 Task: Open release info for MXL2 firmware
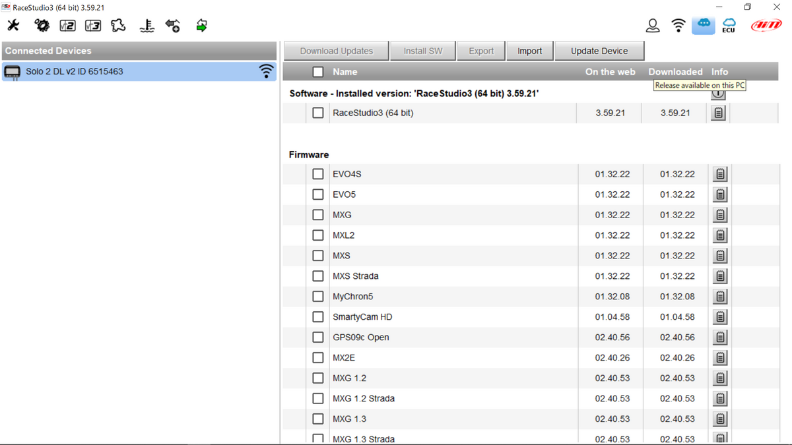tap(720, 235)
